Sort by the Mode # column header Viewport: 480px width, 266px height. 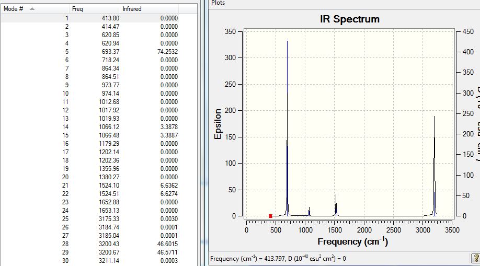tap(35, 9)
